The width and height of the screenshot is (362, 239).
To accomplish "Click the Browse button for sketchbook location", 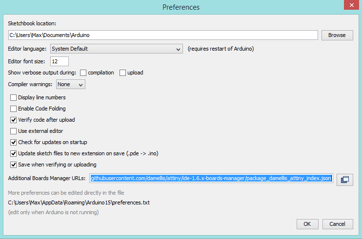I will 337,35.
